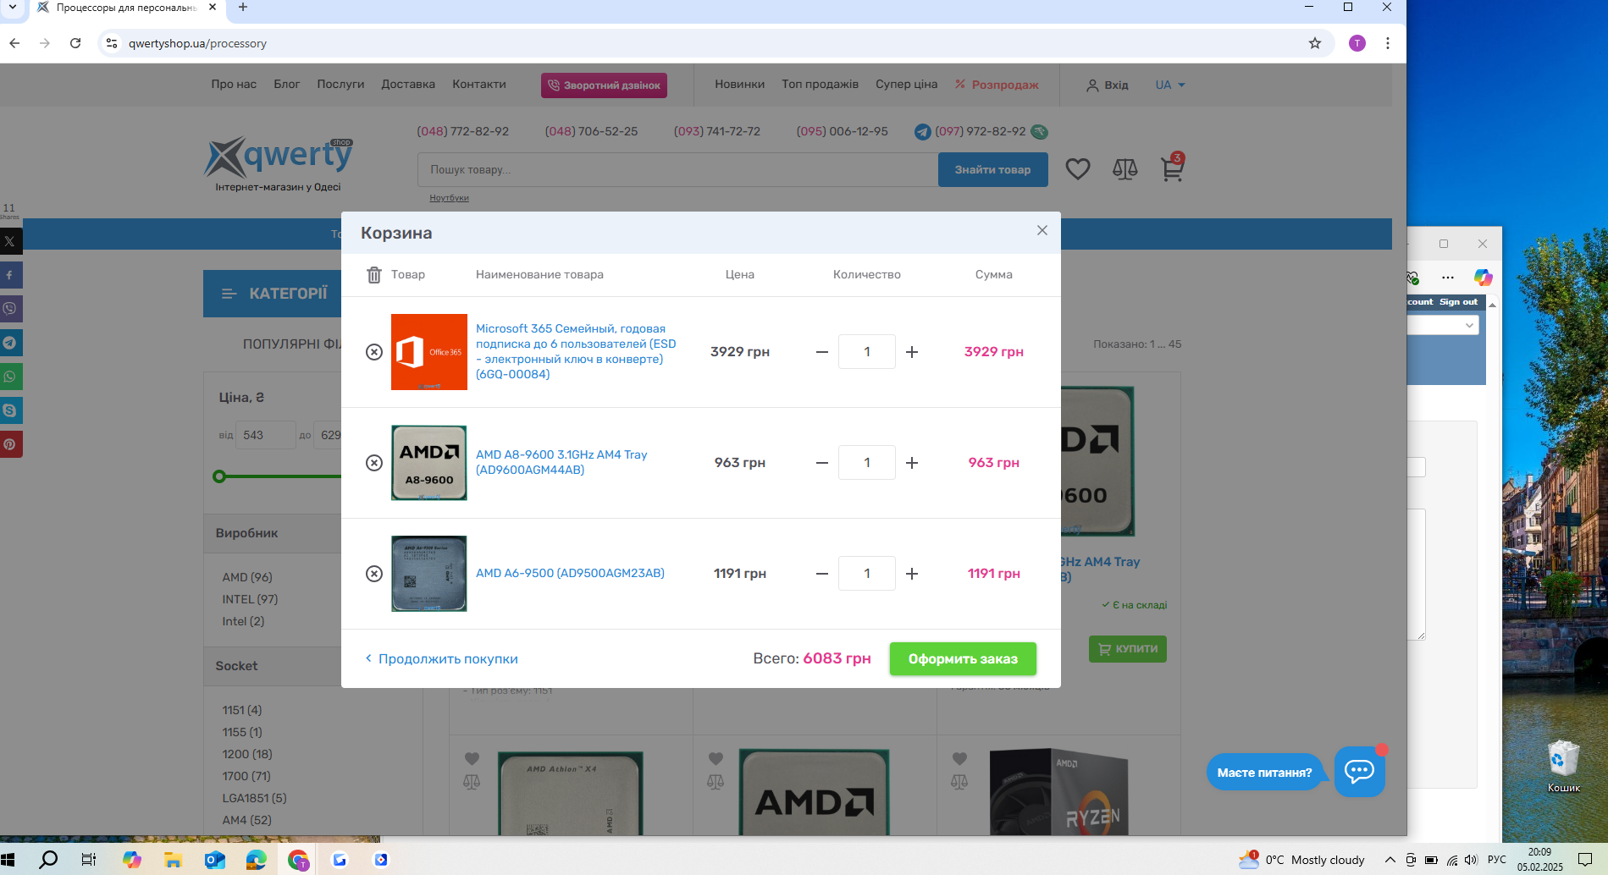1608x875 pixels.
Task: Open File Explorer from the taskbar
Action: 174,860
